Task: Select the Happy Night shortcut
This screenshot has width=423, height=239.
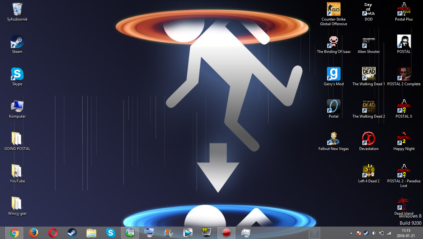Action: click(x=404, y=141)
